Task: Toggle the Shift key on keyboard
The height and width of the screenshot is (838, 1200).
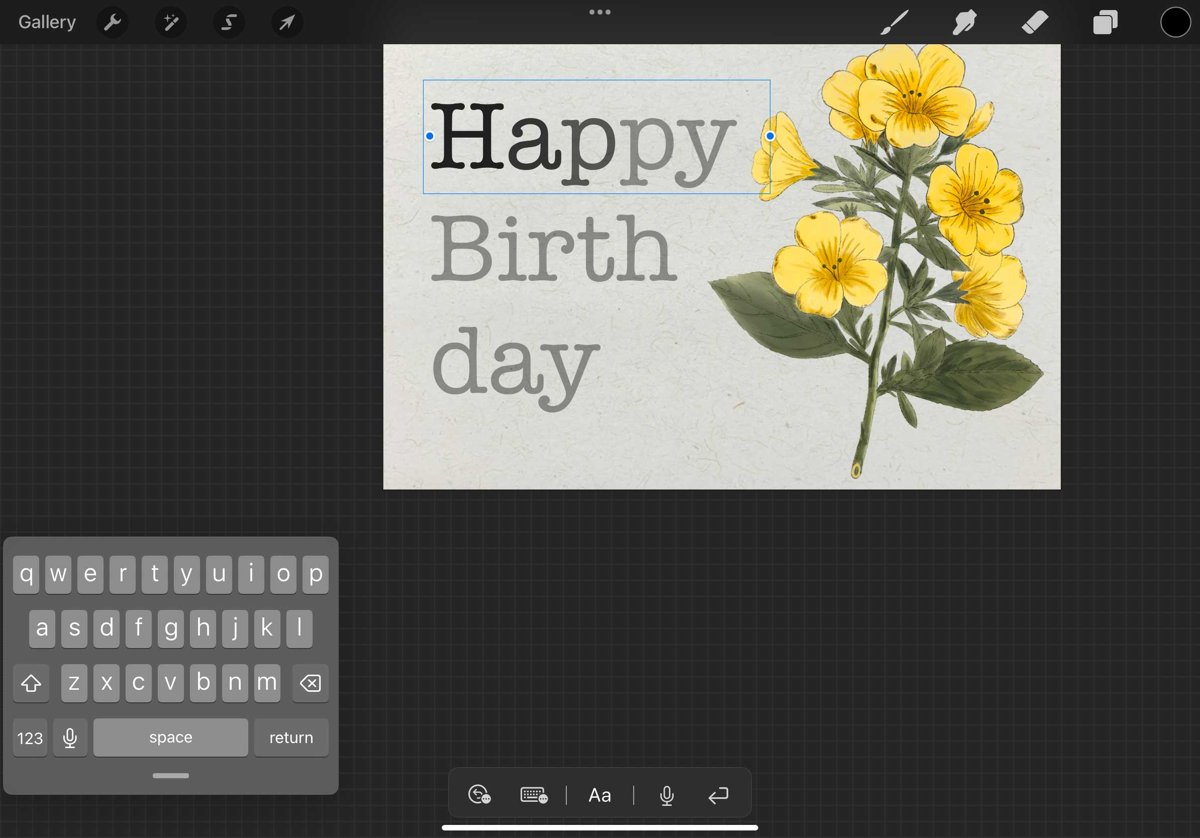Action: click(31, 683)
